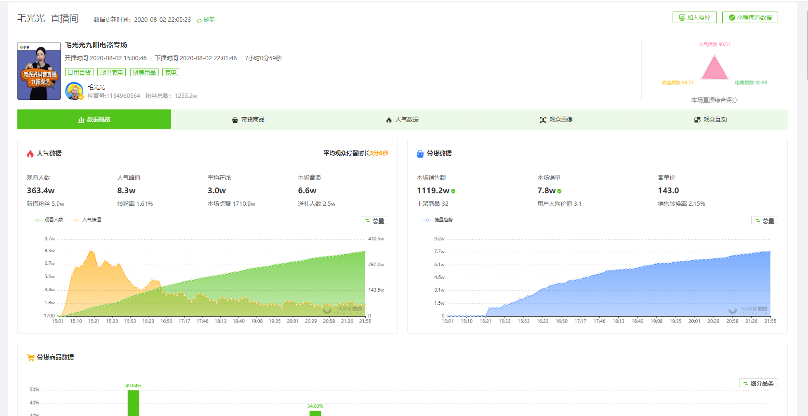Click 总量 toggle in popularity chart
The image size is (808, 416).
coord(374,220)
